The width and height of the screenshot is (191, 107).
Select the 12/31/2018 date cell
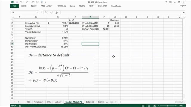(x=75, y=23)
